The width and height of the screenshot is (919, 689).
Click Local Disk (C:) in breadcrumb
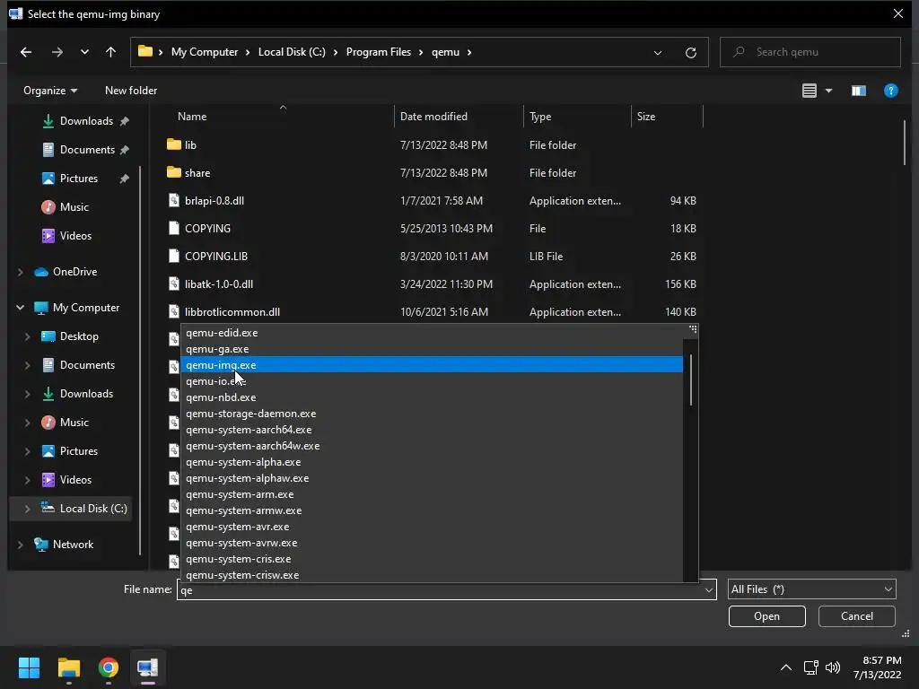[x=292, y=52]
